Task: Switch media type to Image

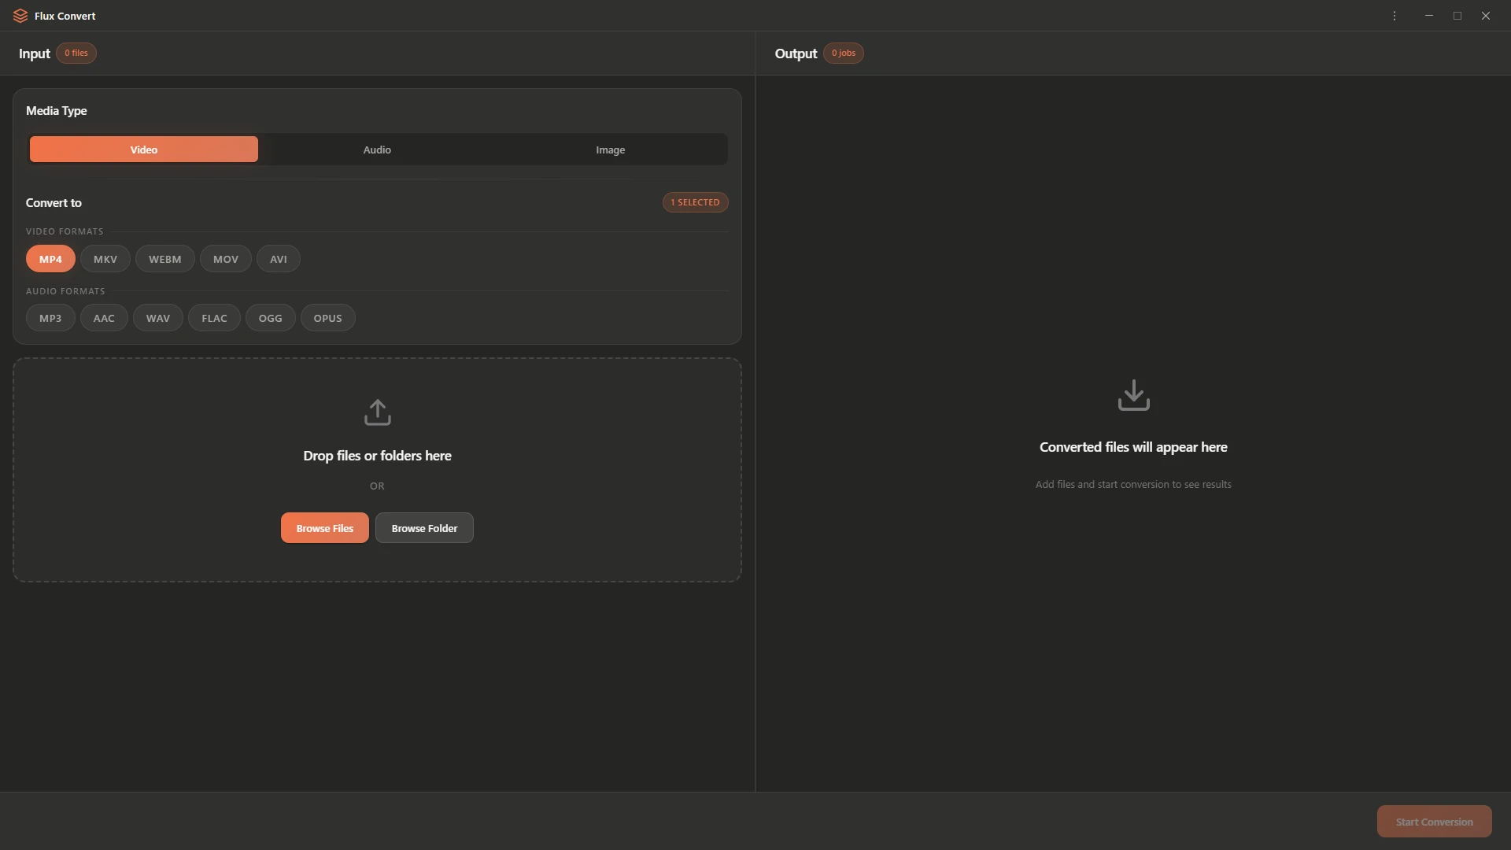Action: [611, 149]
